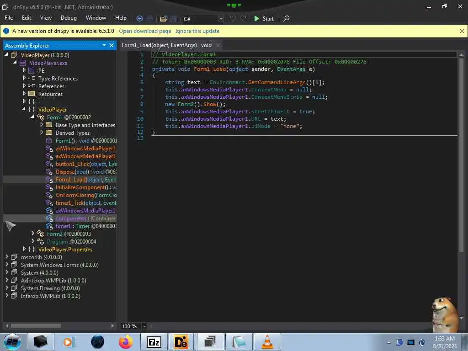The width and height of the screenshot is (468, 351).
Task: Close the Assembly Explorer panel
Action: tap(112, 45)
